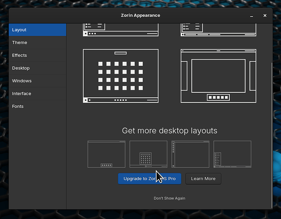Image resolution: width=281 pixels, height=219 pixels.
Task: Select the Windows sidebar item
Action: 38,81
